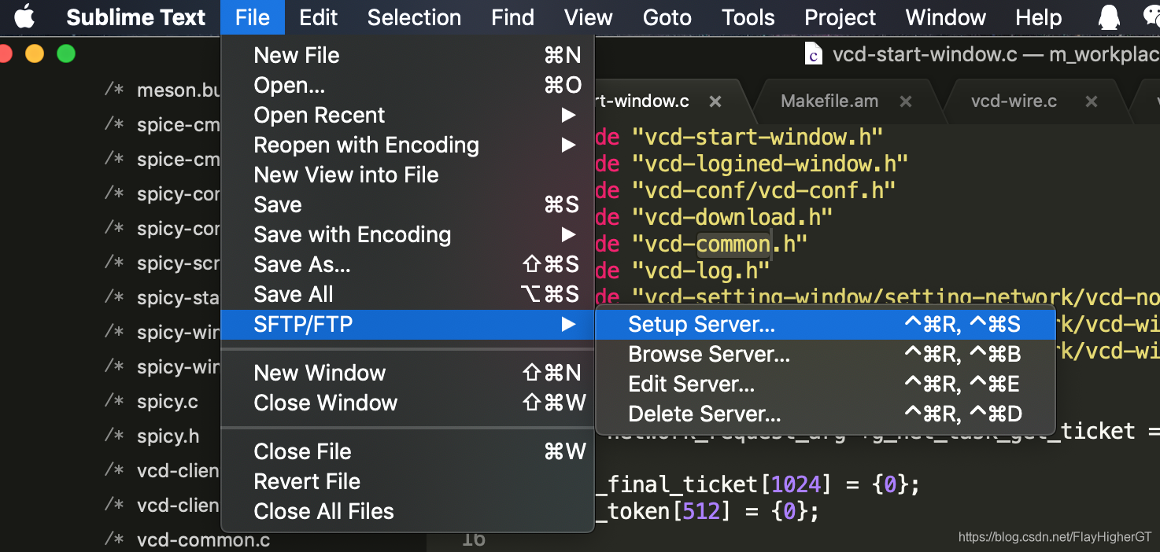Choose Close File menu entry
1160x552 pixels.
408,451
